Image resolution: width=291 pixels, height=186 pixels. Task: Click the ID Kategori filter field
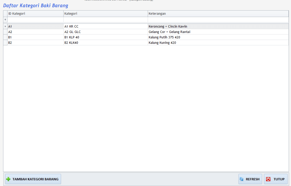pyautogui.click(x=35, y=20)
